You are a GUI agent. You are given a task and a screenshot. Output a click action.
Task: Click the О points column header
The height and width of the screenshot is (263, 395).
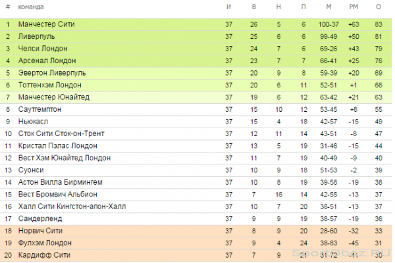tap(379, 7)
